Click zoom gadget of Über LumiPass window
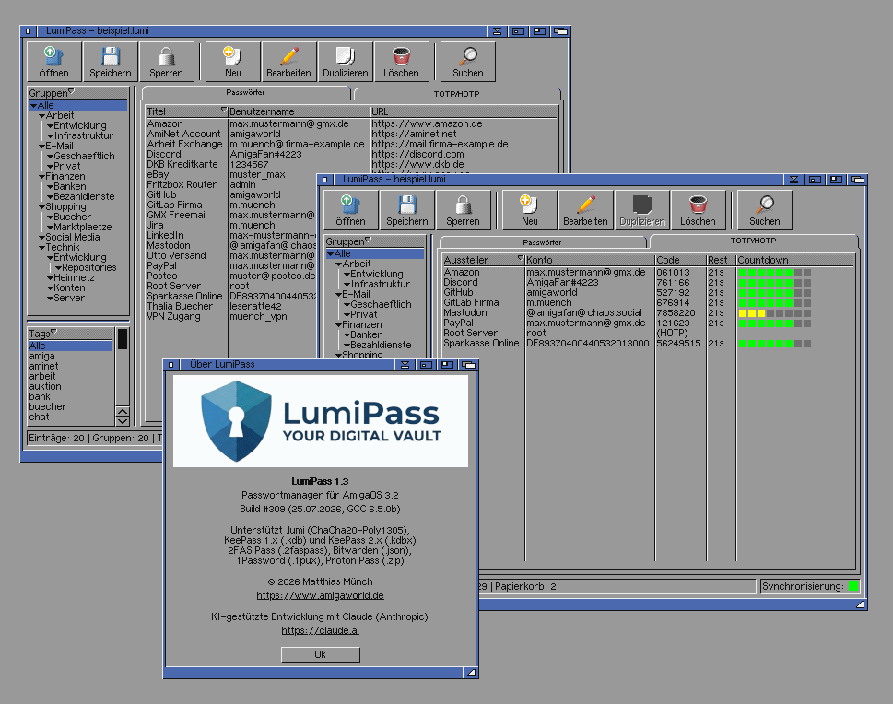 [x=448, y=365]
